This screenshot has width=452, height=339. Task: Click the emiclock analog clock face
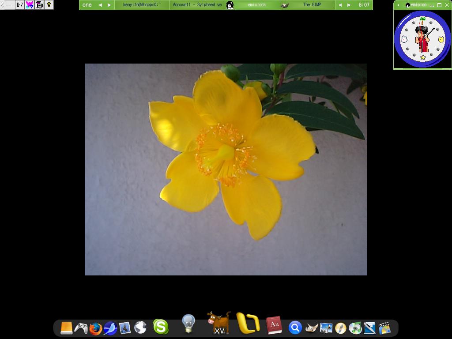(x=422, y=39)
